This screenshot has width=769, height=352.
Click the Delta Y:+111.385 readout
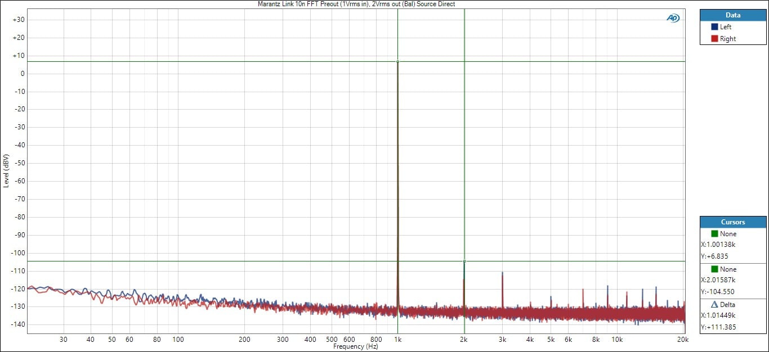[718, 327]
